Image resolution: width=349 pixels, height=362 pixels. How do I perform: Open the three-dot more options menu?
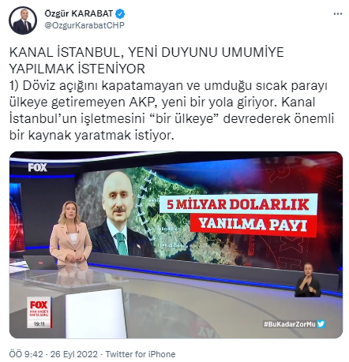click(x=338, y=14)
